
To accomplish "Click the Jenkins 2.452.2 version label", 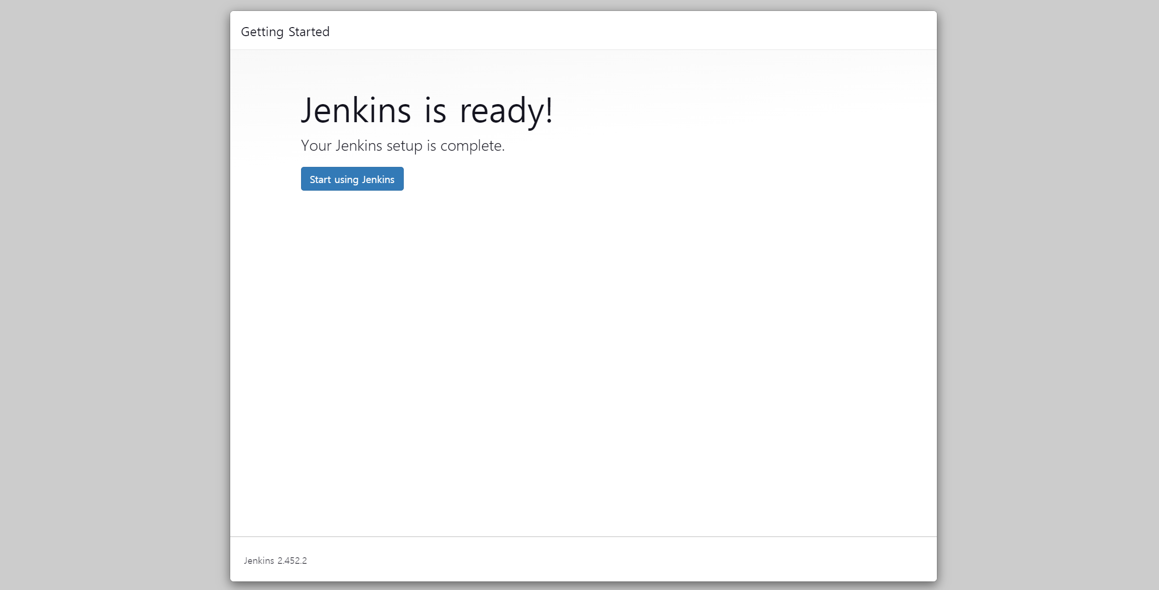I will [x=275, y=561].
